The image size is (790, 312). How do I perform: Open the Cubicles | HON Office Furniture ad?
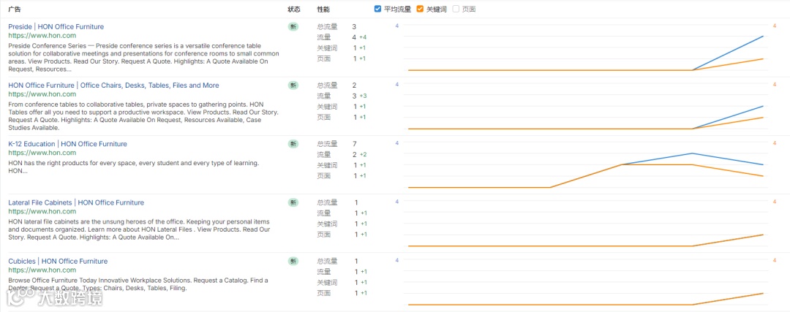58,261
